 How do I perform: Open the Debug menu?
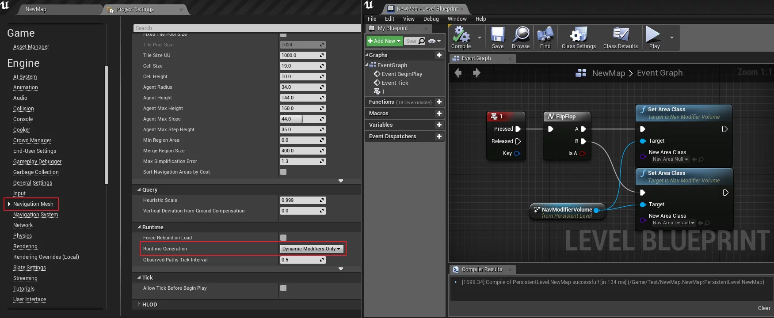point(431,19)
